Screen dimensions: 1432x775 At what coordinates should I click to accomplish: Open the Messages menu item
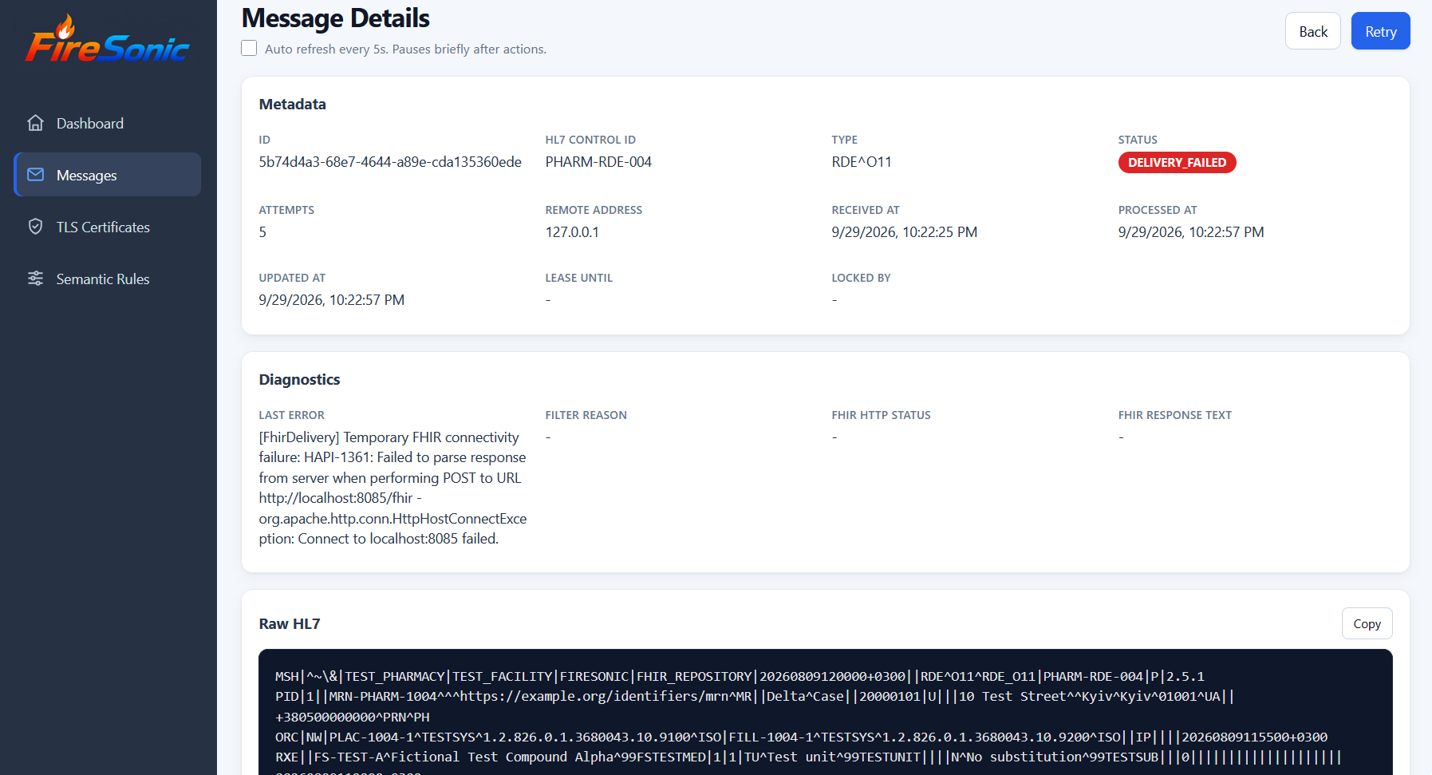click(x=108, y=175)
